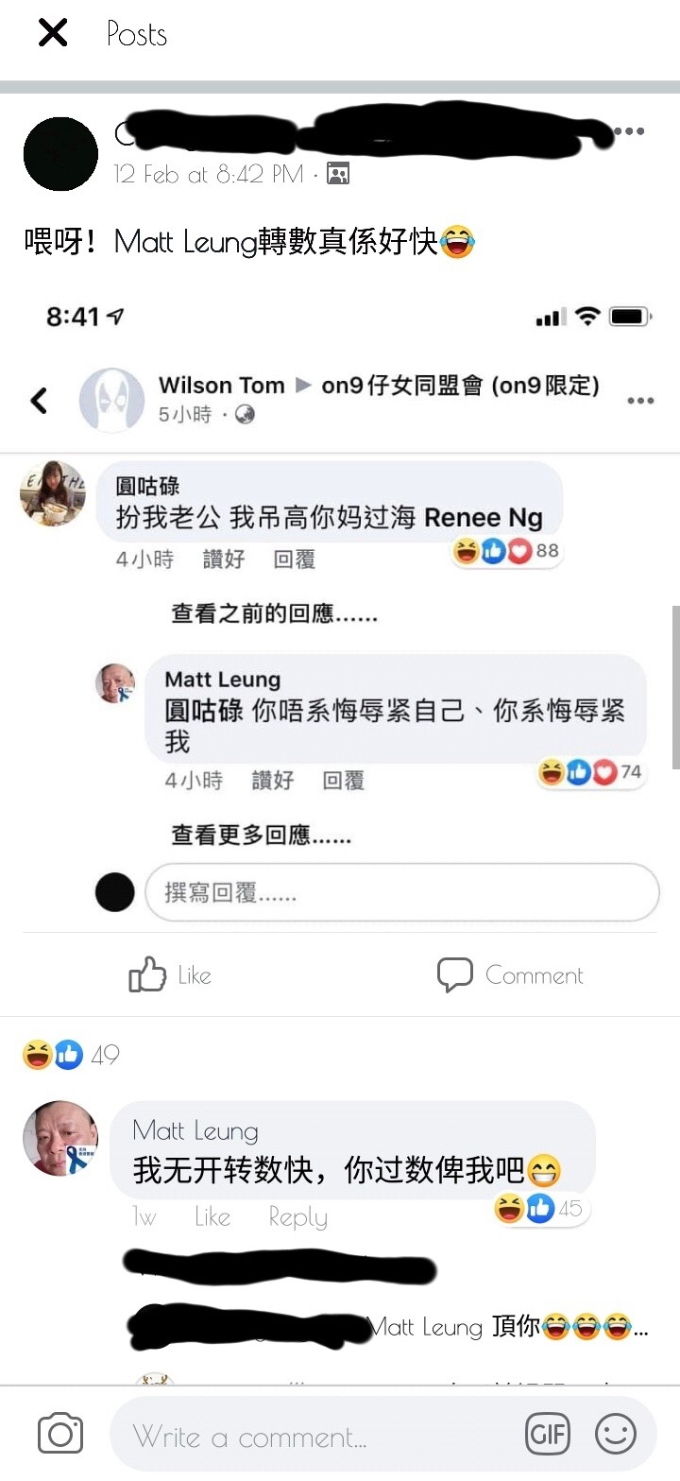Tap the thumbs-up Like button

[170, 974]
